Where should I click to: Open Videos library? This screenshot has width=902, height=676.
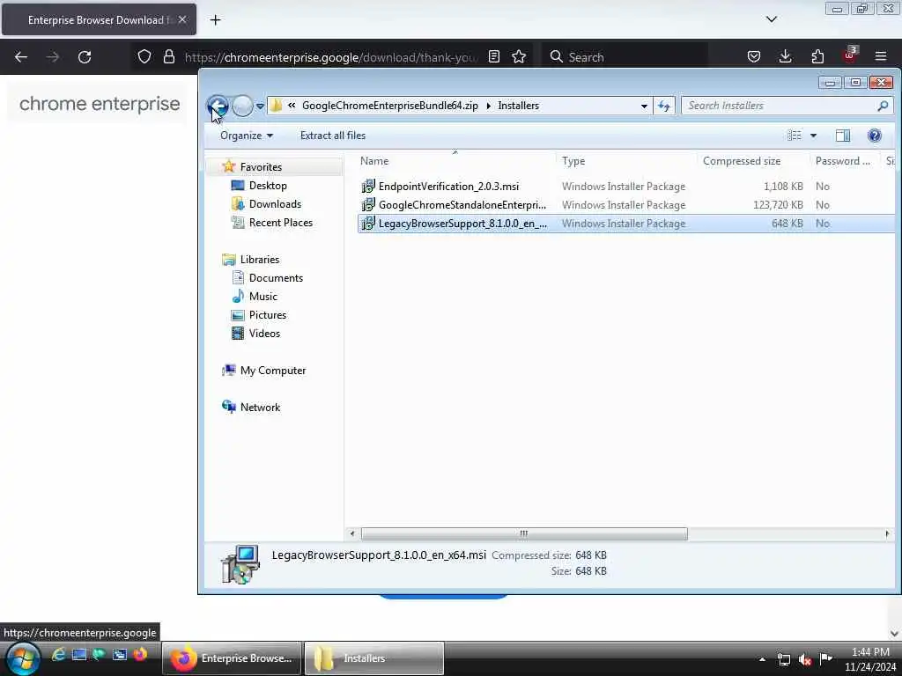tap(264, 334)
